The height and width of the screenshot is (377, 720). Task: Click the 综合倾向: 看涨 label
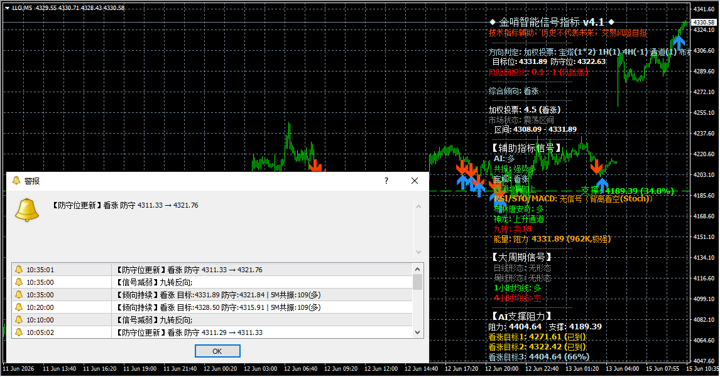click(x=513, y=91)
